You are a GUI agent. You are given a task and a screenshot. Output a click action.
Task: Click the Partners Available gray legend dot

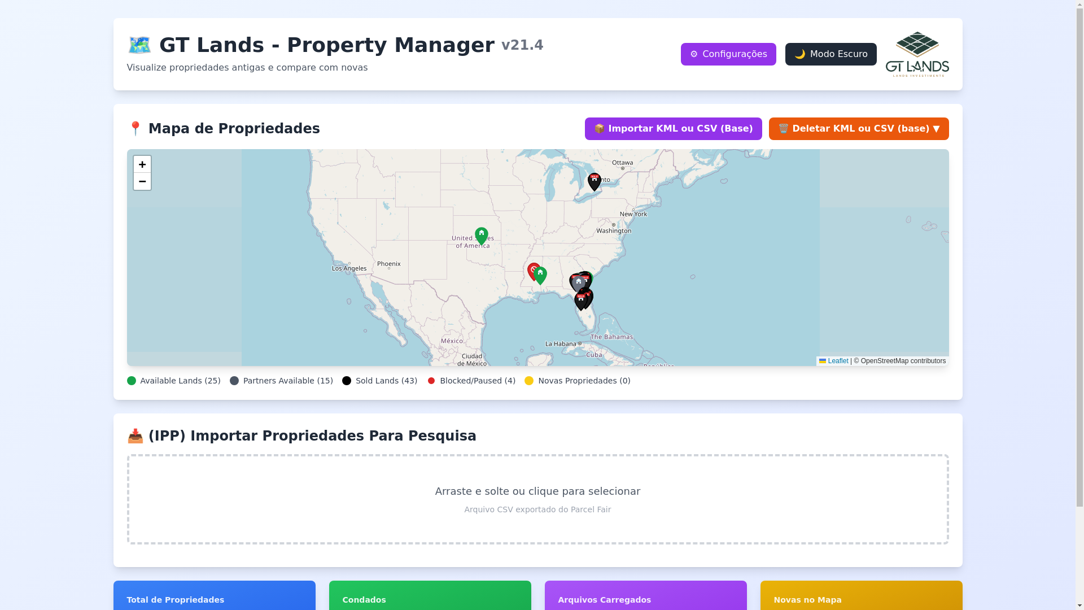(234, 381)
